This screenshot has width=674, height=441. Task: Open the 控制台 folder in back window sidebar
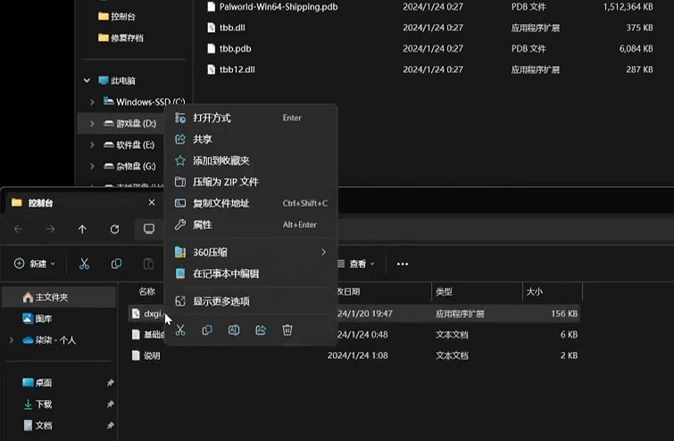pyautogui.click(x=117, y=16)
